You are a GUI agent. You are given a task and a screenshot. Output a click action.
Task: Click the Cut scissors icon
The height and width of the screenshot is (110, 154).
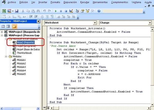point(23,11)
